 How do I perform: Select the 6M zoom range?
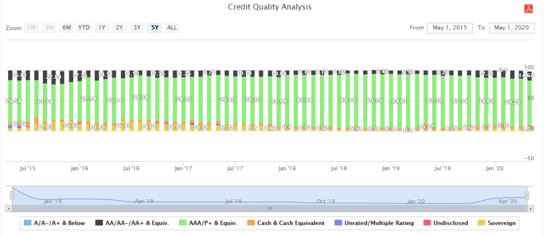67,28
